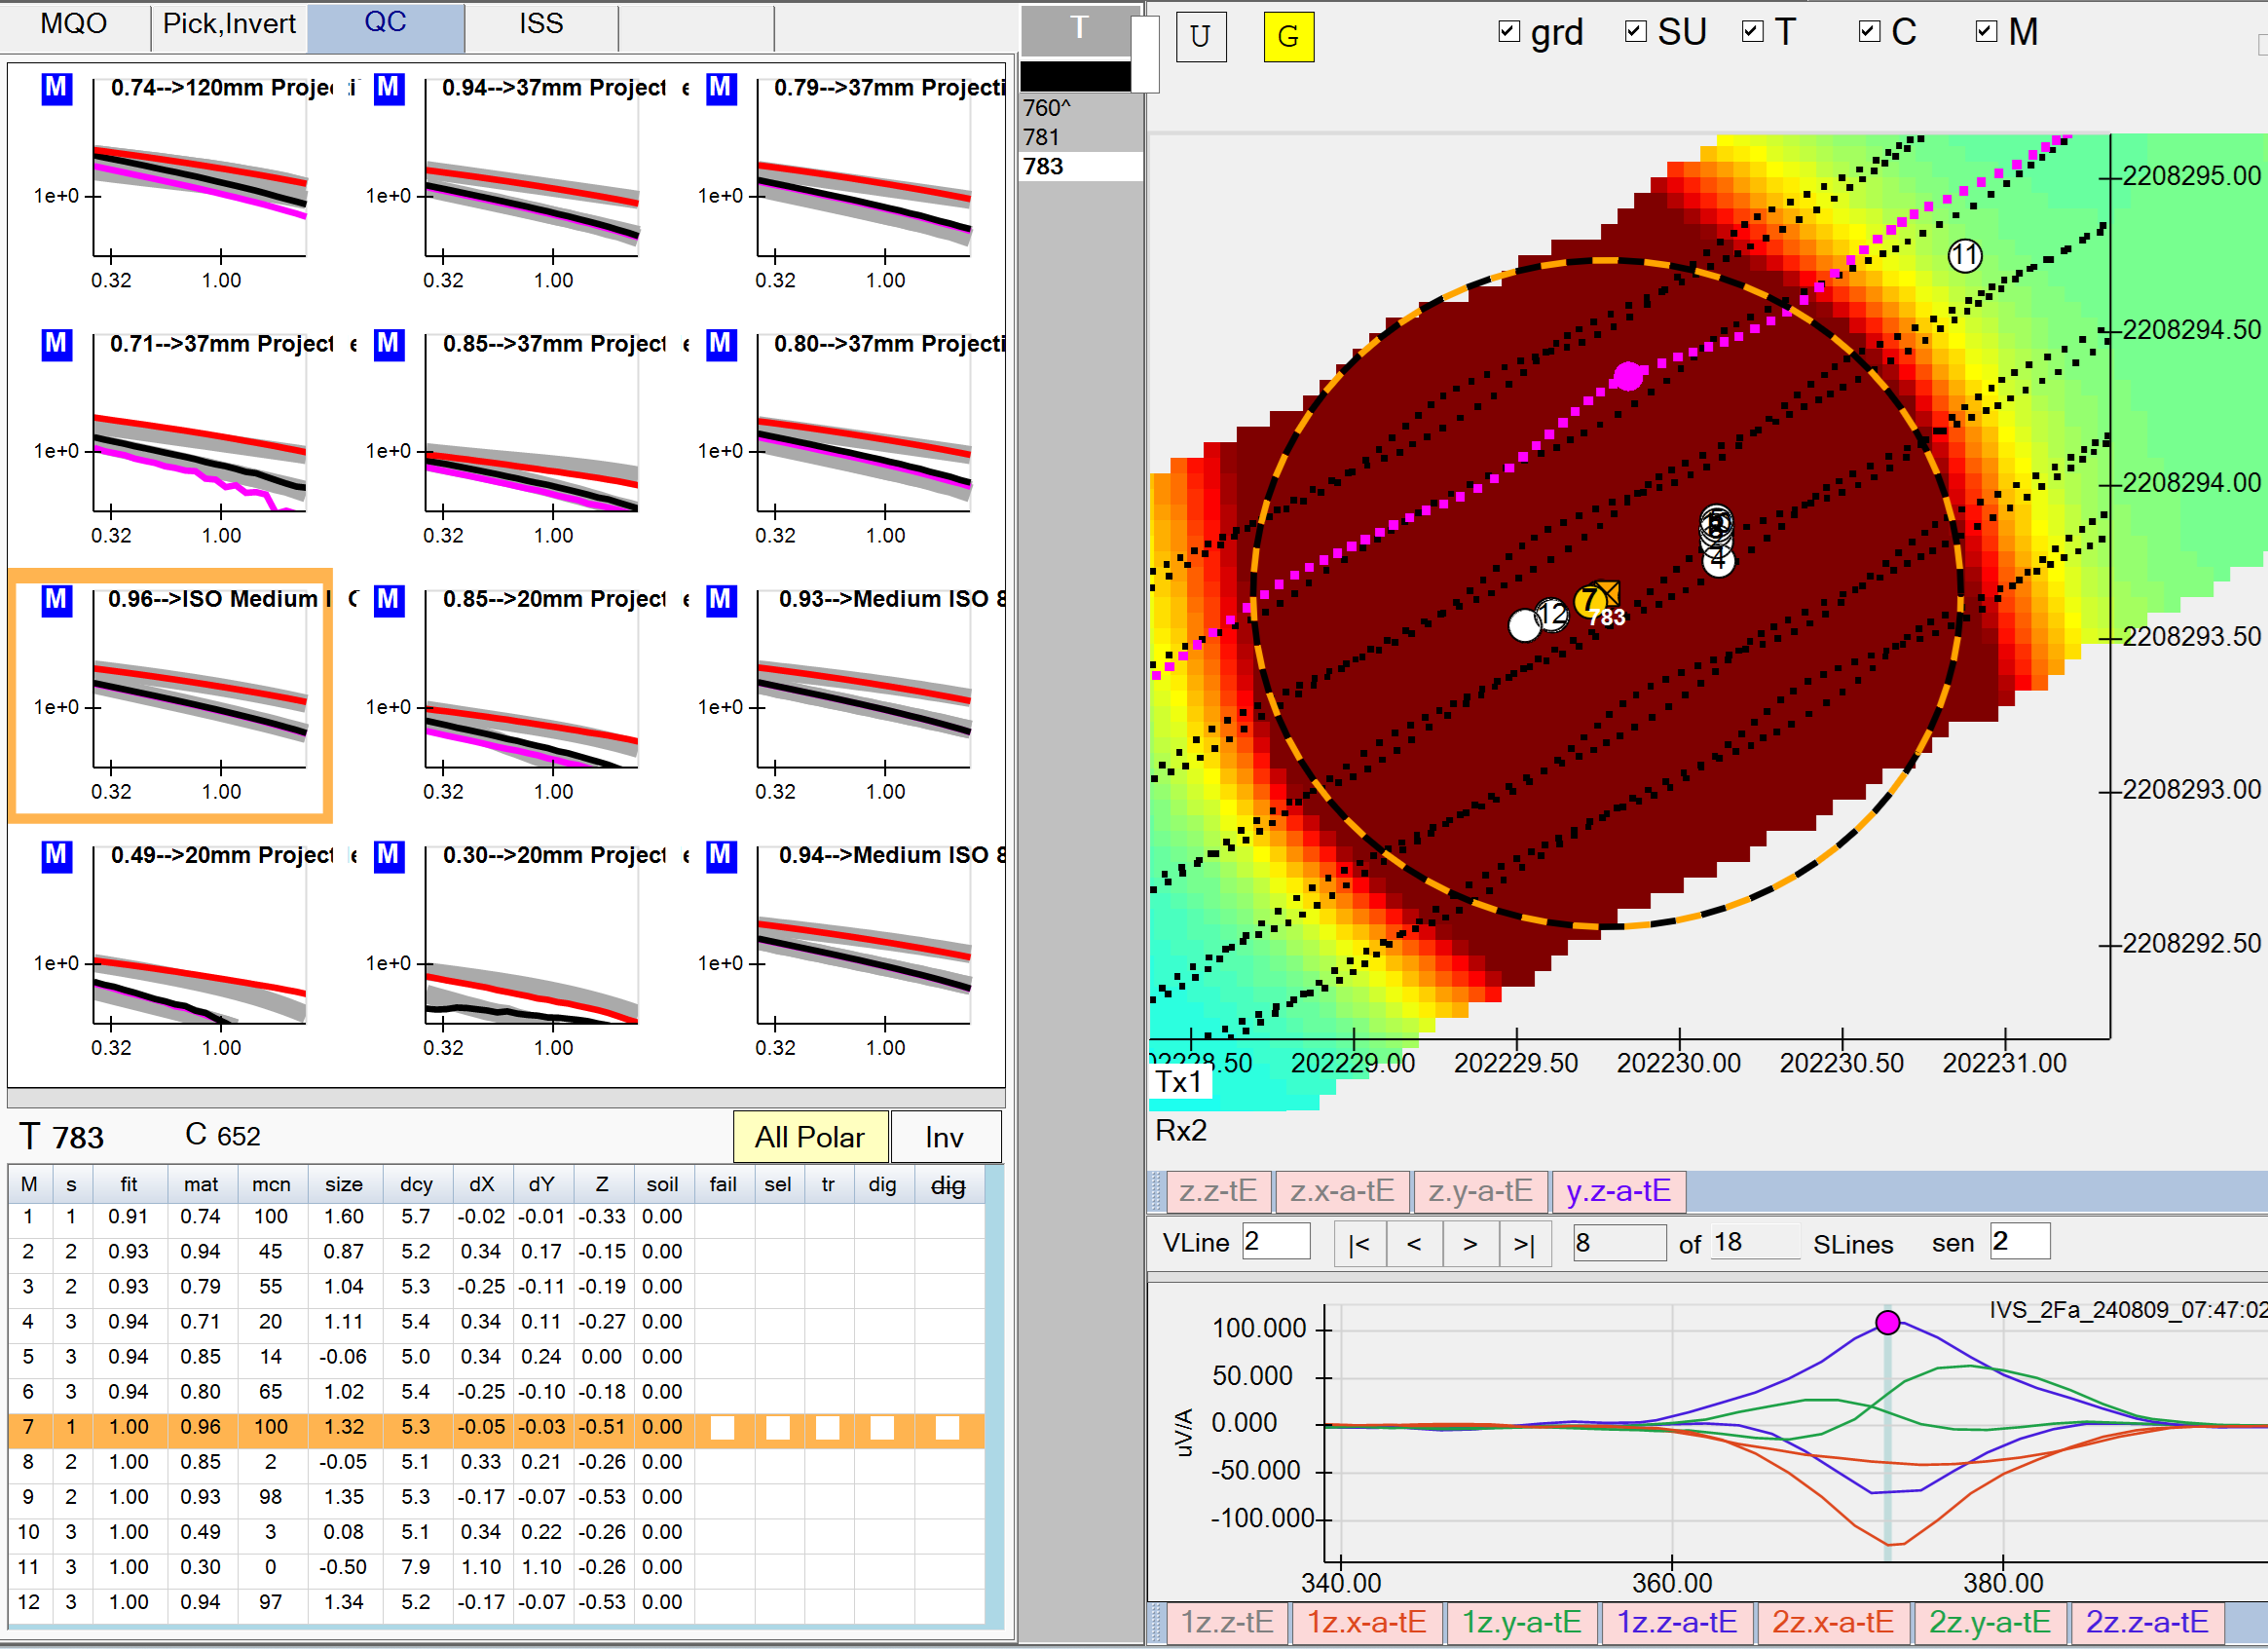This screenshot has width=2268, height=1649.
Task: Disable the C checkbox
Action: (1869, 32)
